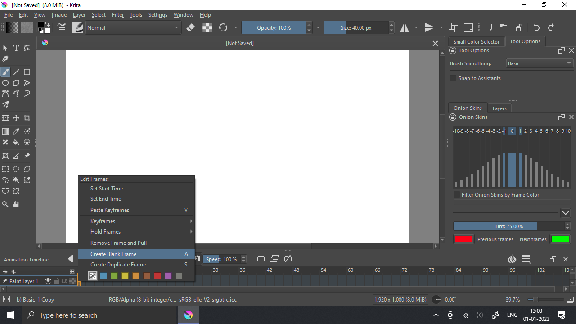Click the Undo arrow in toolbar
Viewport: 576px width, 324px height.
point(536,27)
